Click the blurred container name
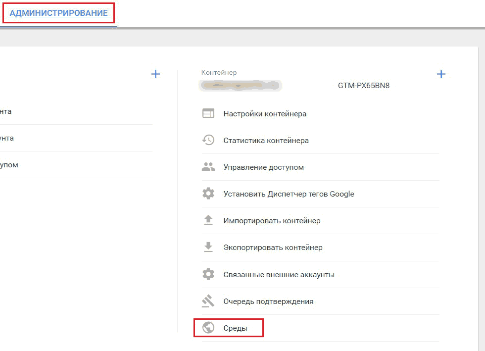485x351 pixels. click(x=240, y=86)
